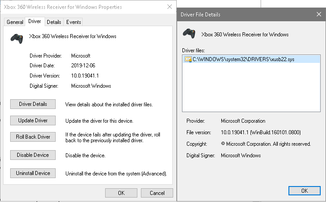The width and height of the screenshot is (326, 202).
Task: Click the Uninstall Device button
Action: (x=33, y=173)
